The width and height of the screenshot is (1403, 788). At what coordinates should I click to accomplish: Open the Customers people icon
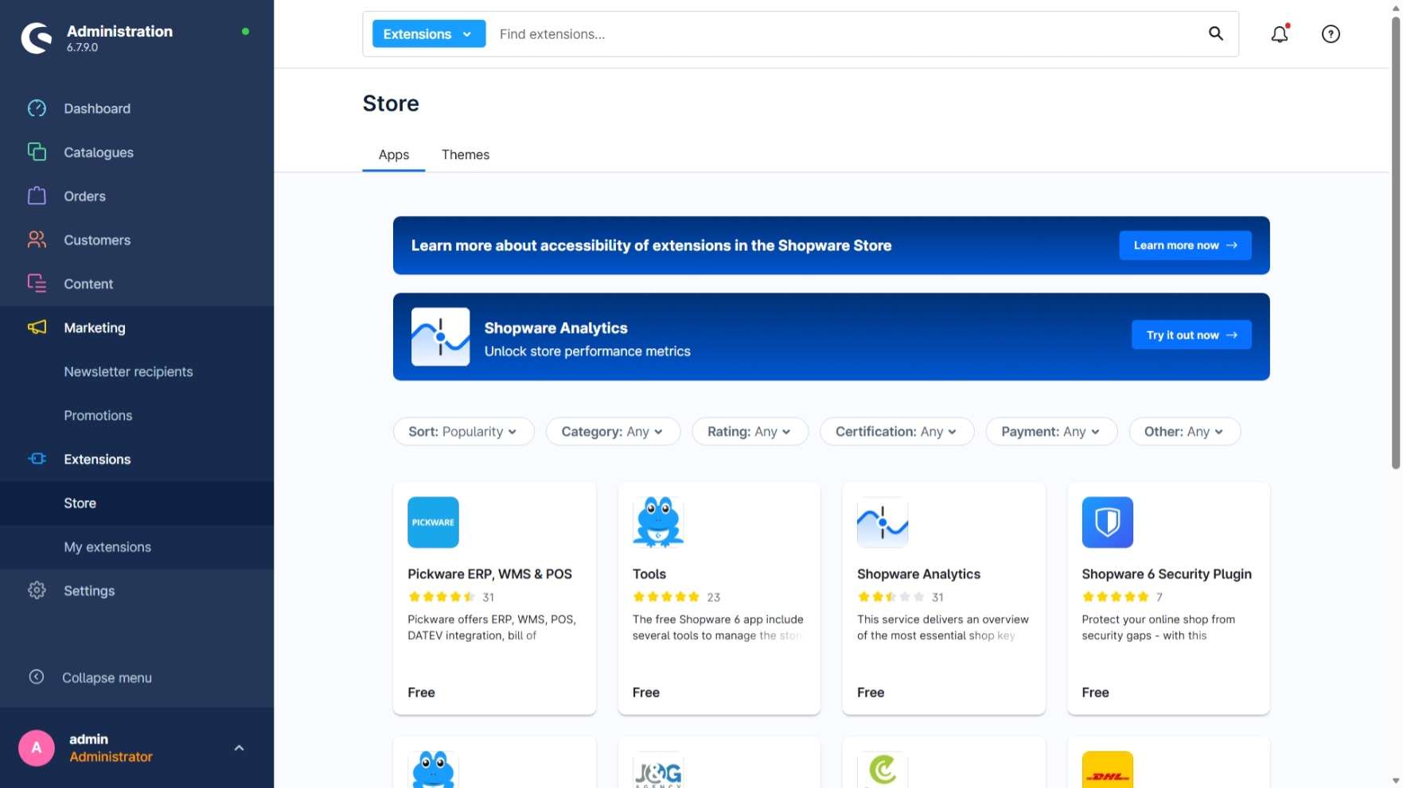coord(37,239)
